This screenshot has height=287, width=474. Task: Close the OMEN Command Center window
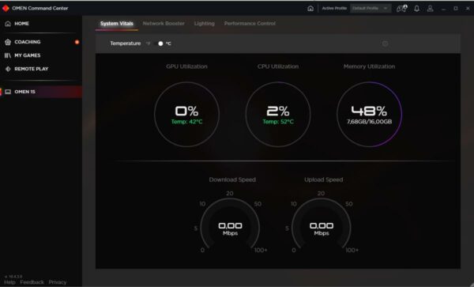click(x=468, y=8)
